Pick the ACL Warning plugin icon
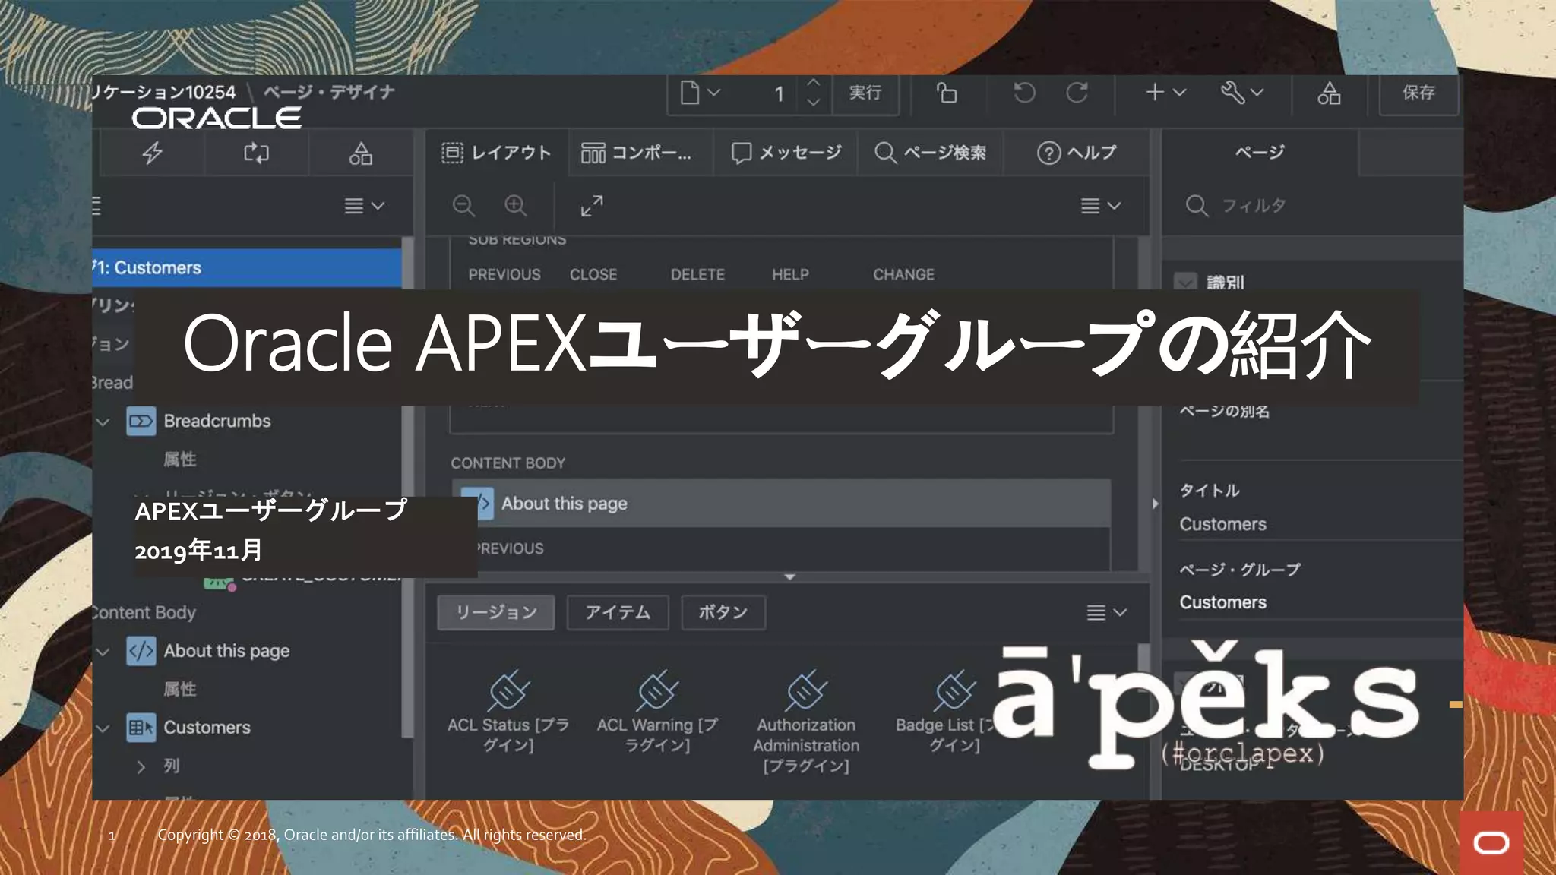The image size is (1556, 875). [657, 690]
